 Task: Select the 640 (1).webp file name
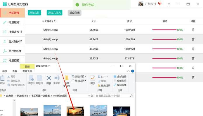pos(51,30)
